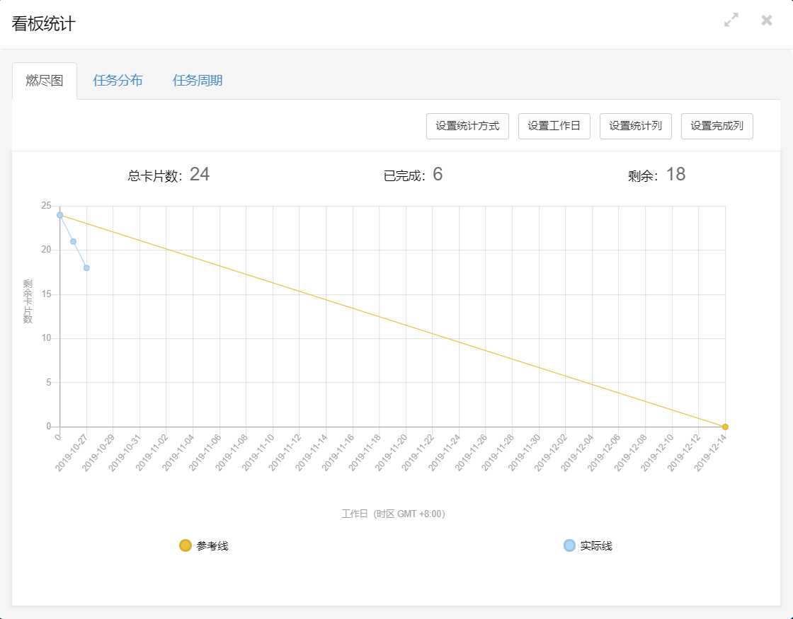Close the 看板统计 dialog
The width and height of the screenshot is (793, 619).
tap(767, 21)
